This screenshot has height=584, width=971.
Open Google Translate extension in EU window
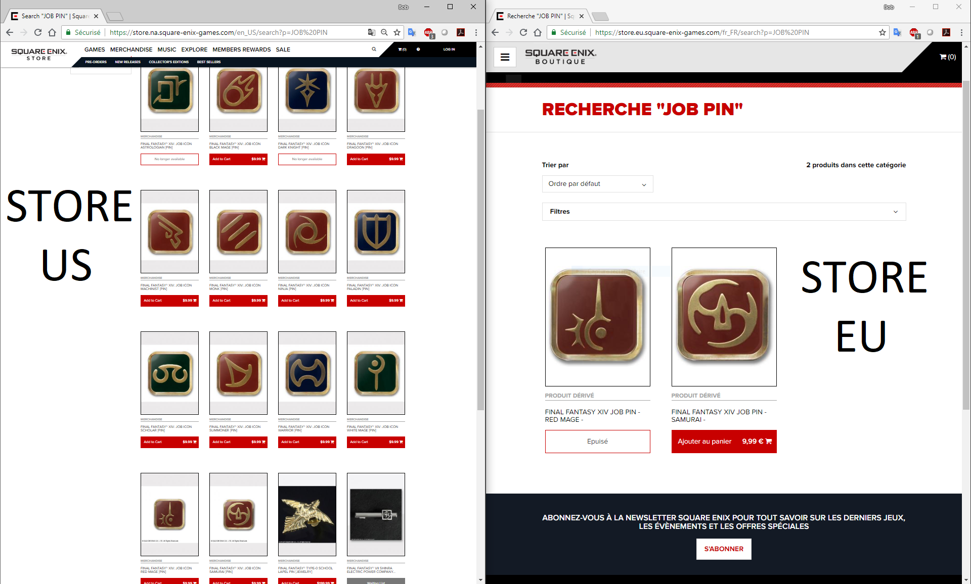click(x=898, y=32)
